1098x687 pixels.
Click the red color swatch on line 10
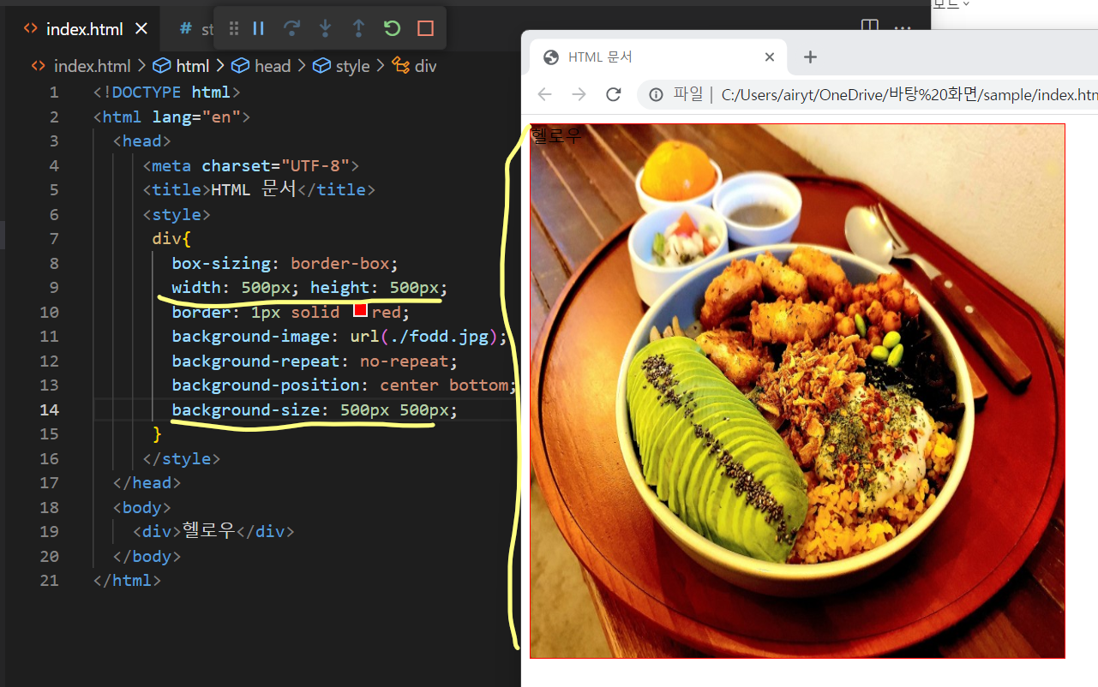click(360, 311)
